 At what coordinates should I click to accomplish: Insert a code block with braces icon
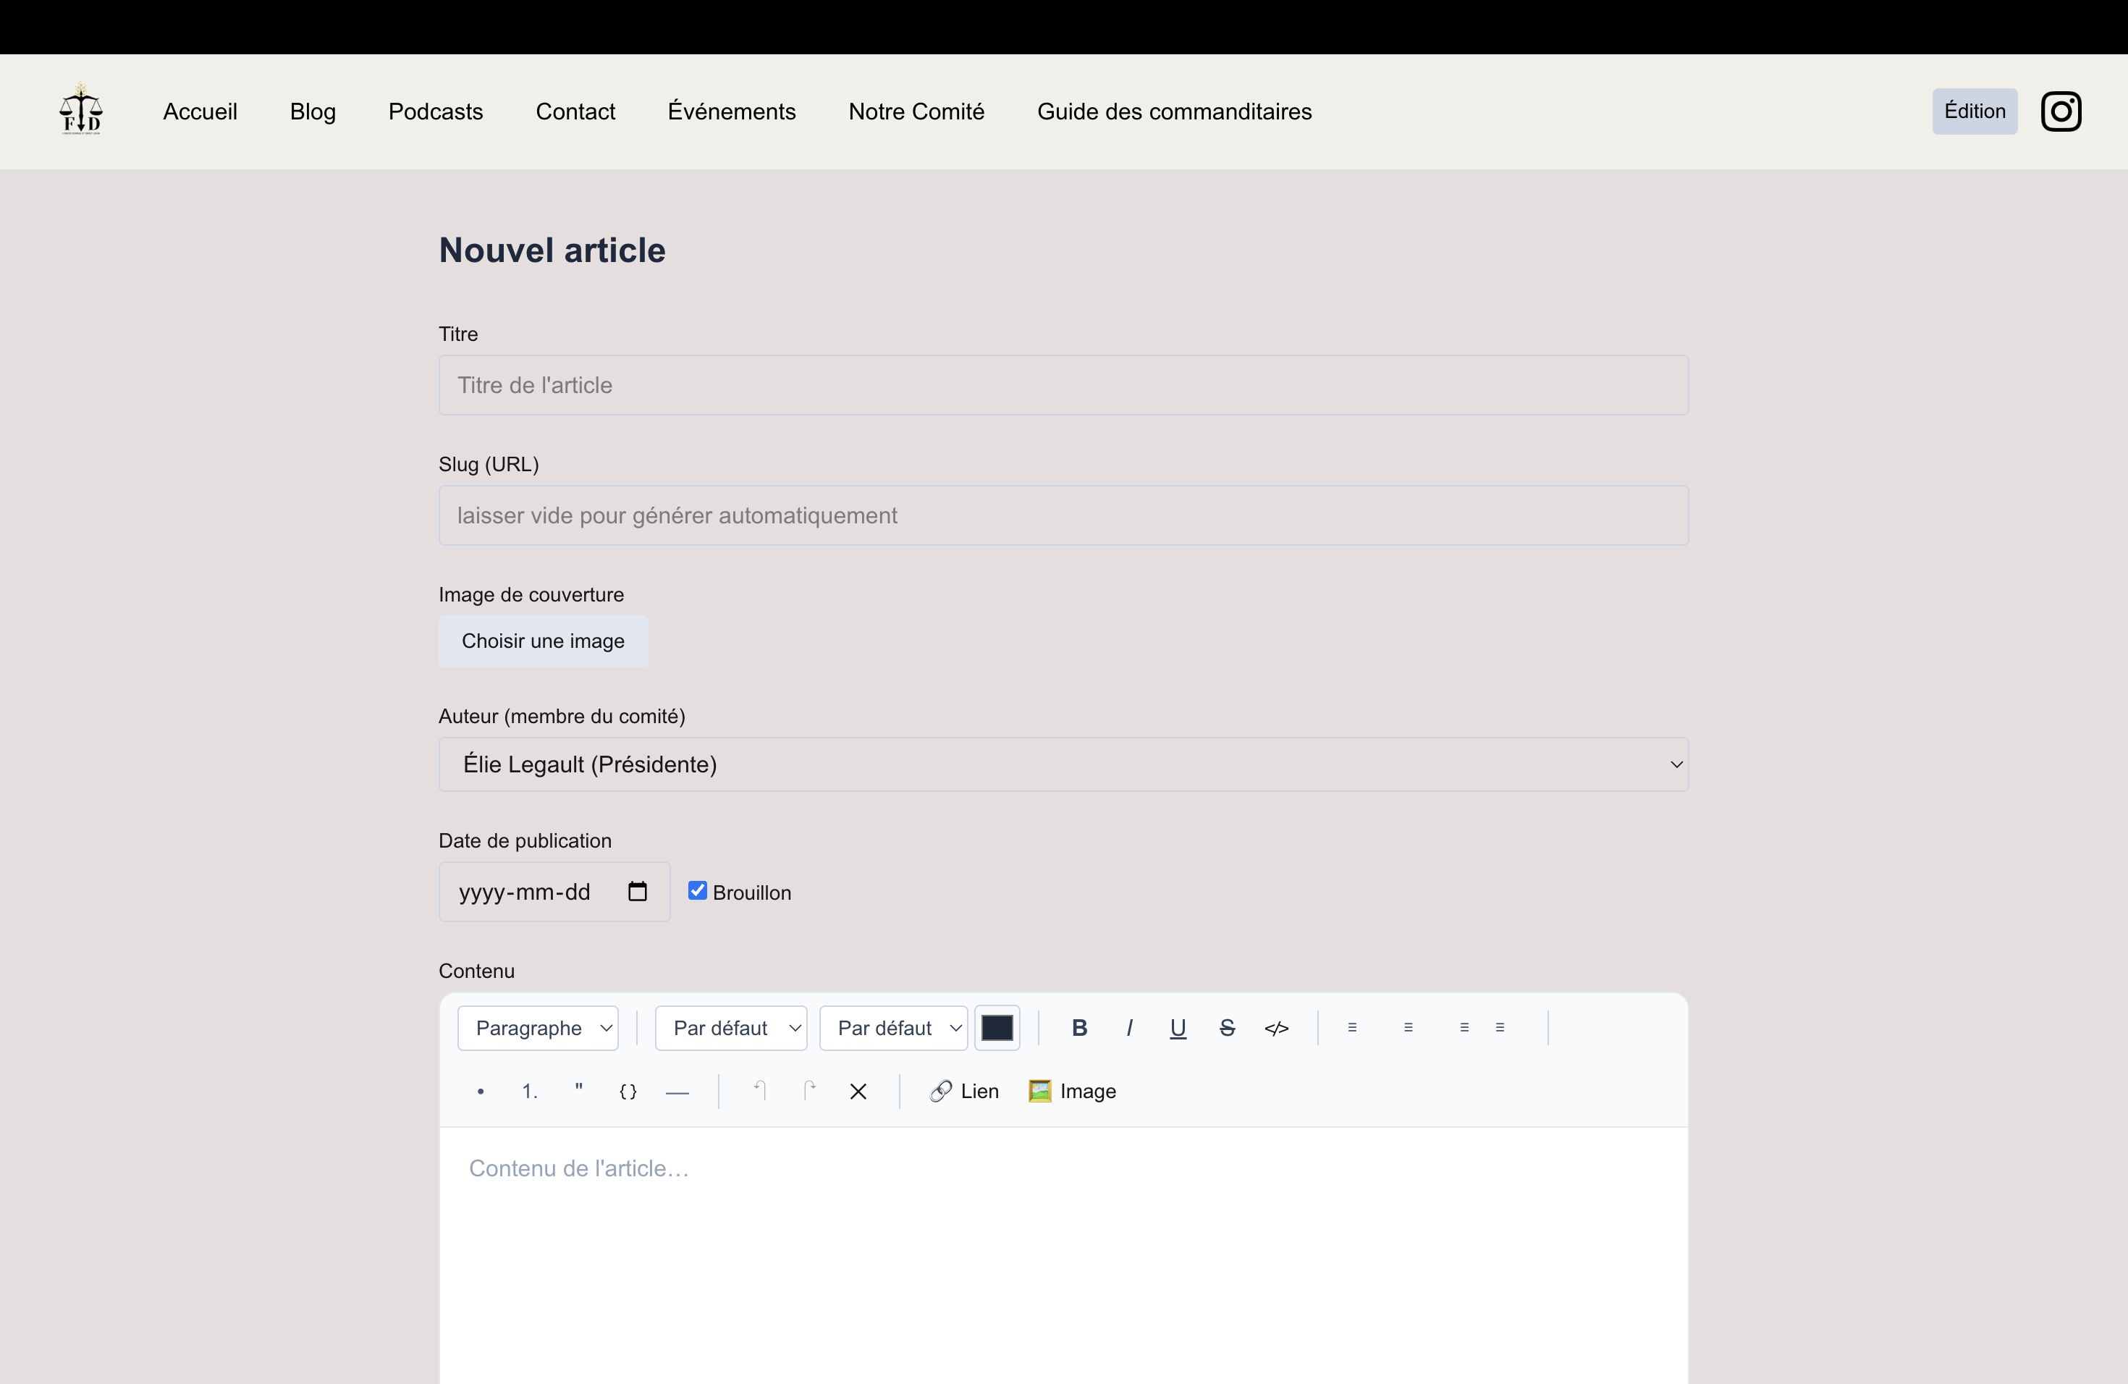tap(628, 1092)
